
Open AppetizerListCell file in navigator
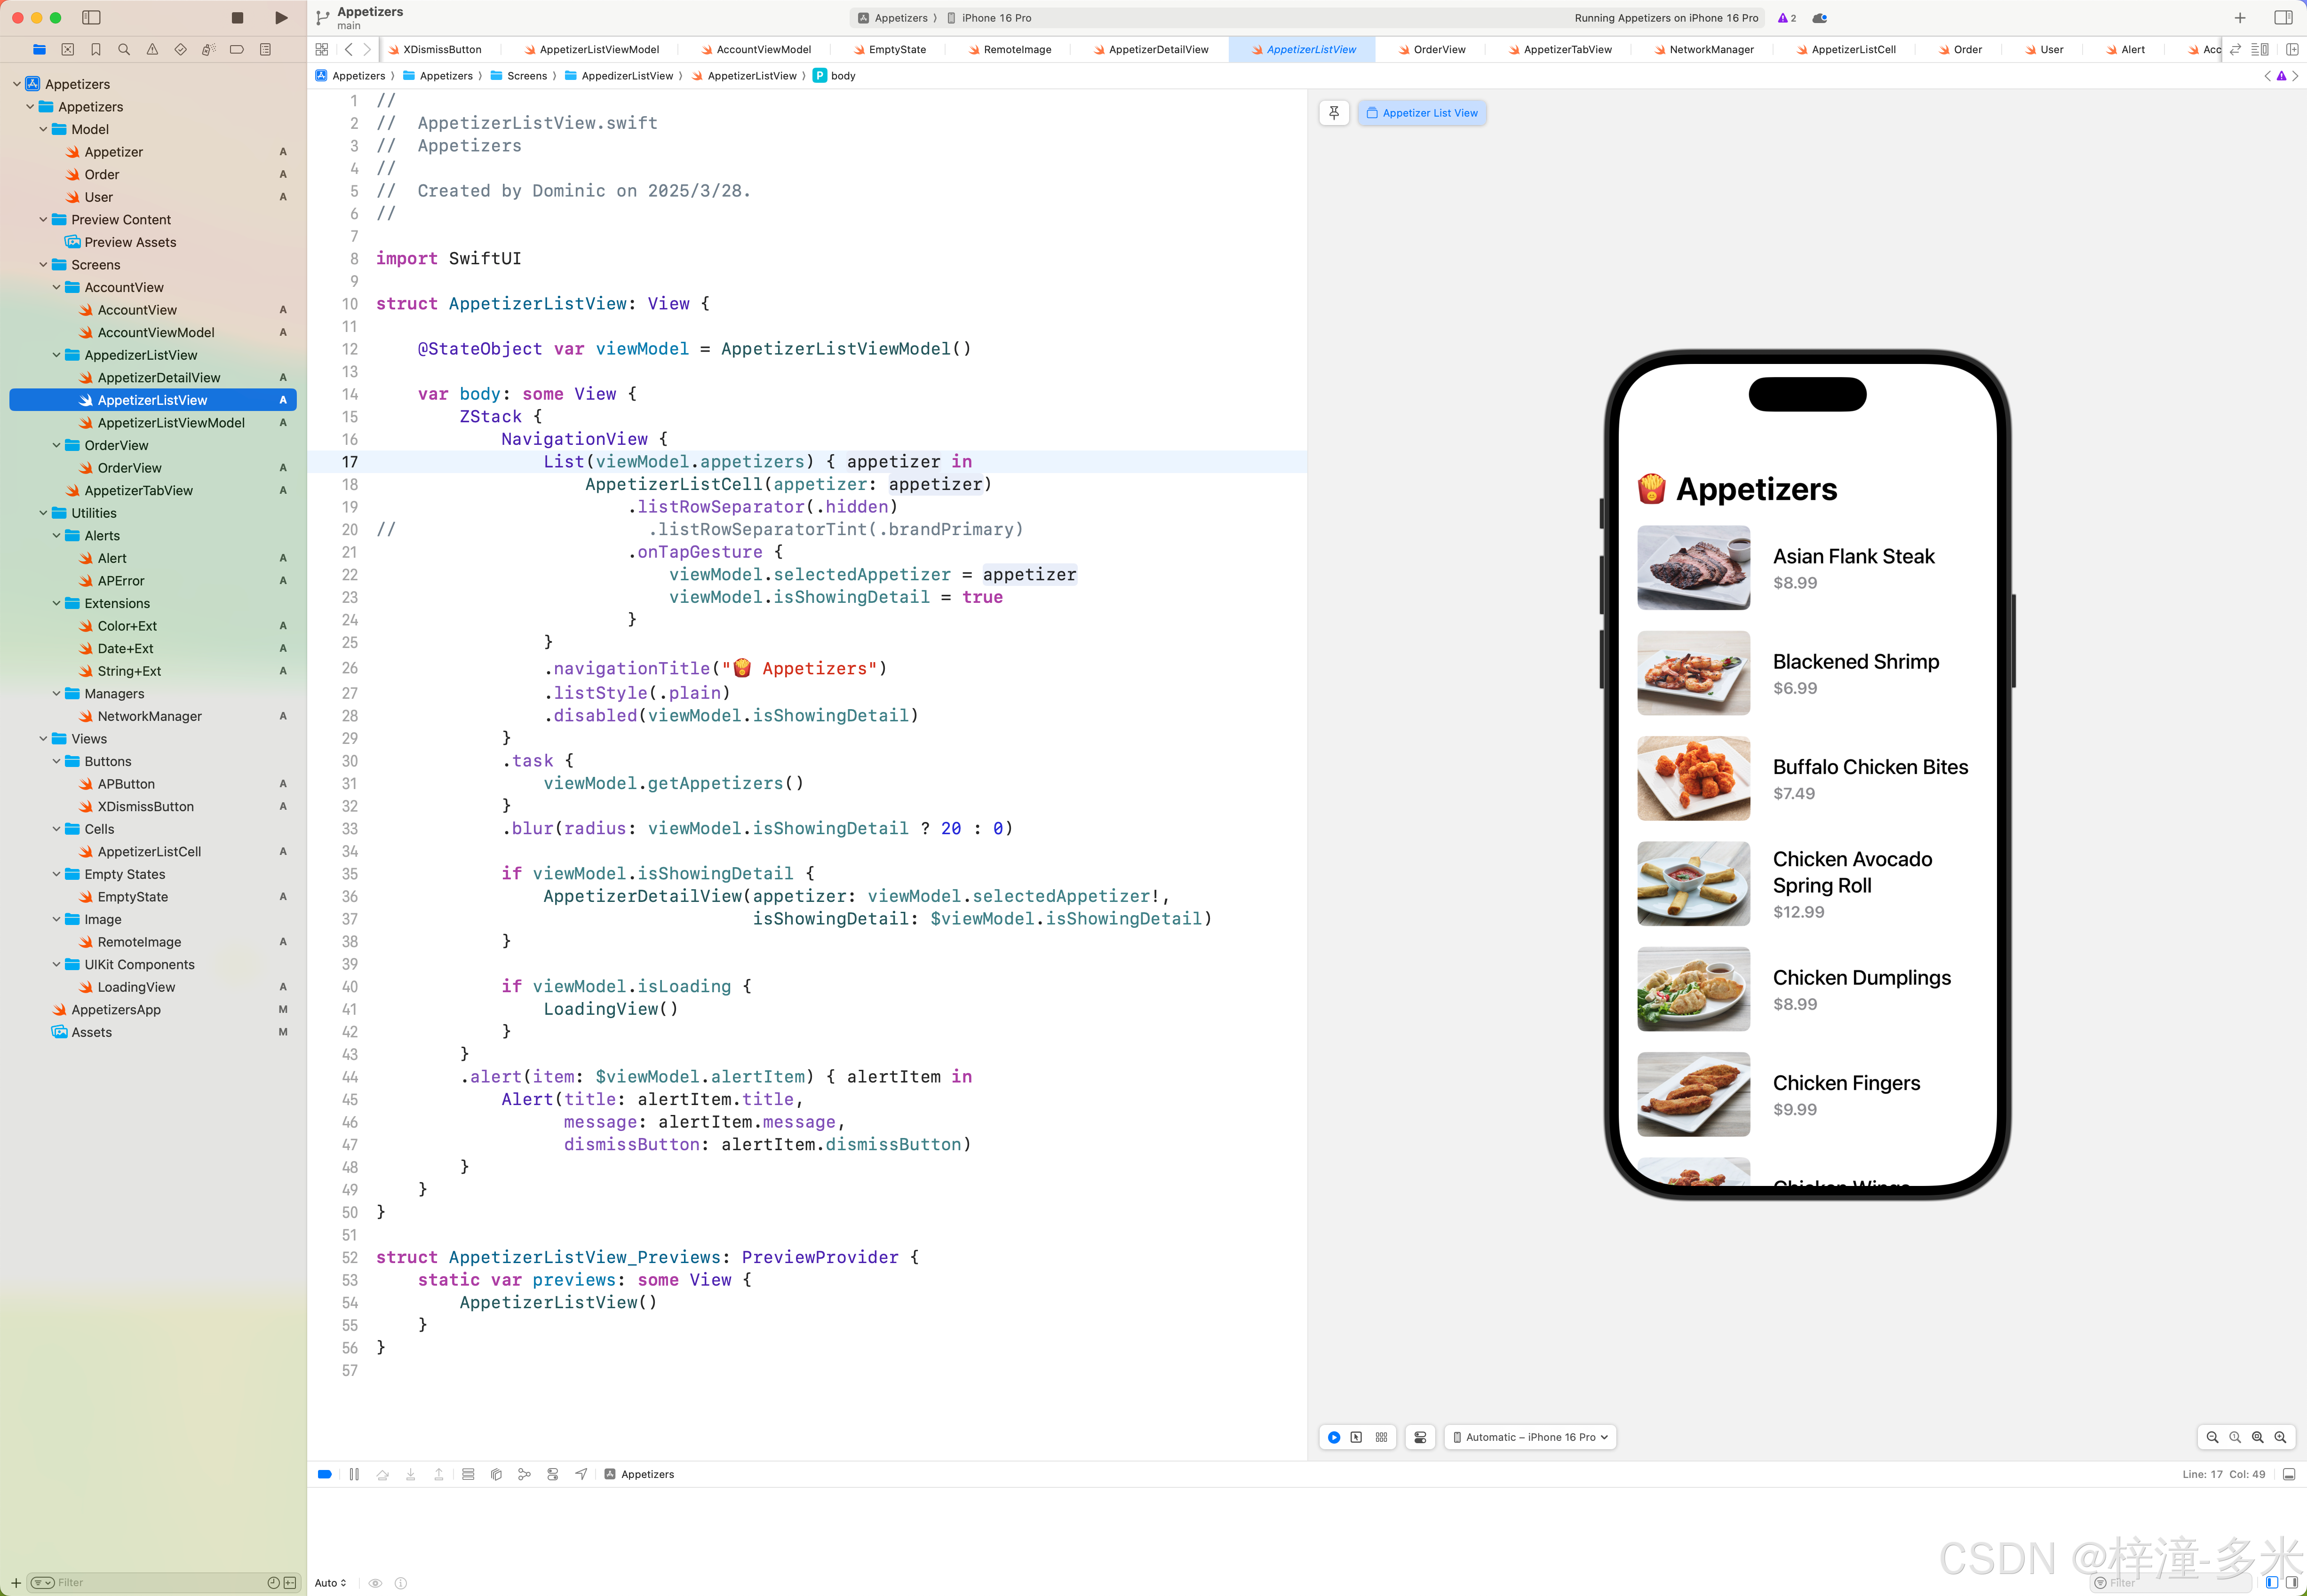(x=149, y=852)
